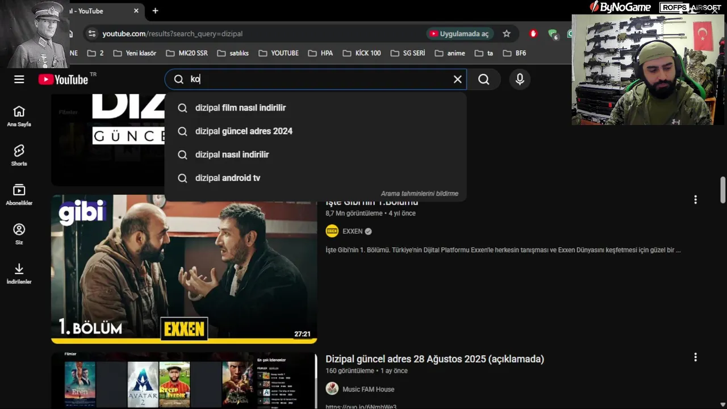Click 8,7 Mn görüntüleme • 4 yıl önce text
Viewport: 727px width, 409px height.
[370, 214]
